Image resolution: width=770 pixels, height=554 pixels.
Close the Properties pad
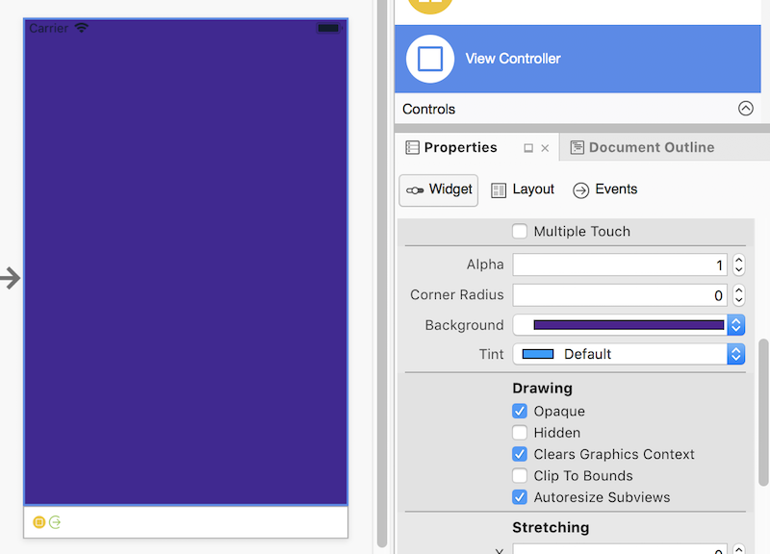click(x=545, y=148)
